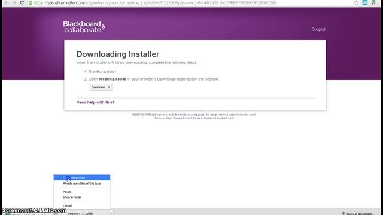
Task: Reload the page with refresh icon
Action: coord(22,2)
